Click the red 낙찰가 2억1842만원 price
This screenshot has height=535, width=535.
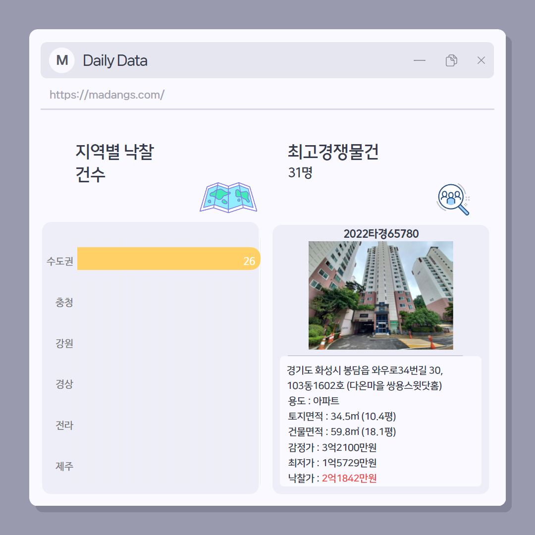(x=349, y=478)
